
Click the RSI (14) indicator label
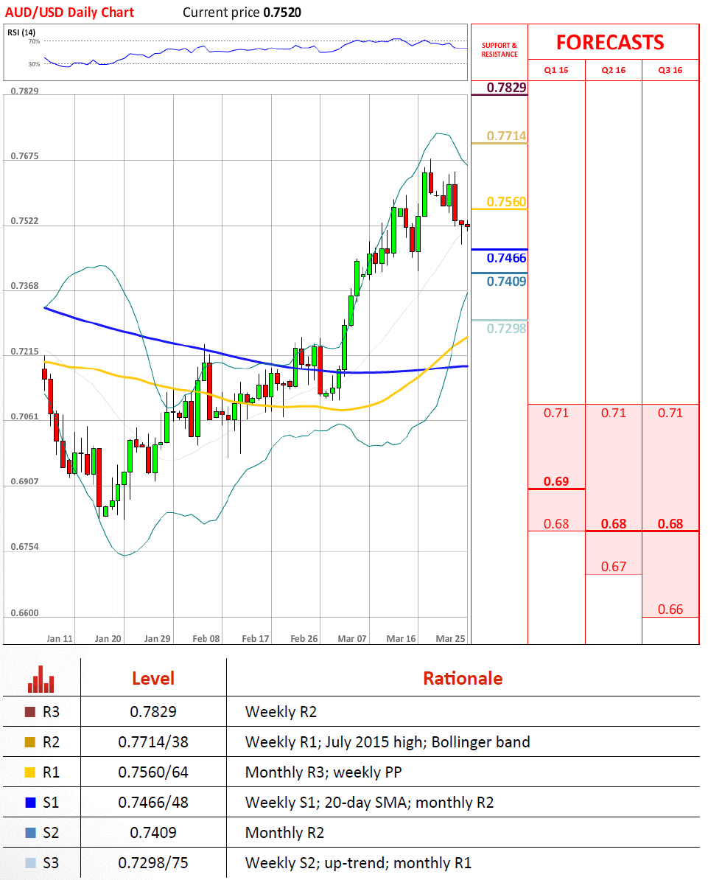point(21,32)
